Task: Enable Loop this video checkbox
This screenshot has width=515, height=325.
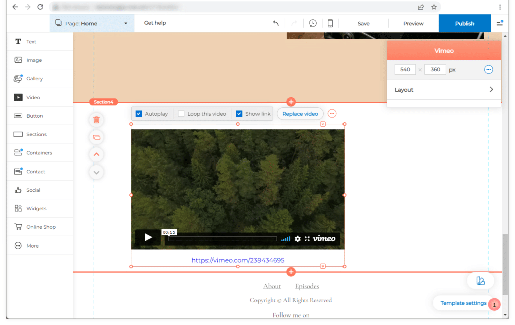Action: [181, 114]
